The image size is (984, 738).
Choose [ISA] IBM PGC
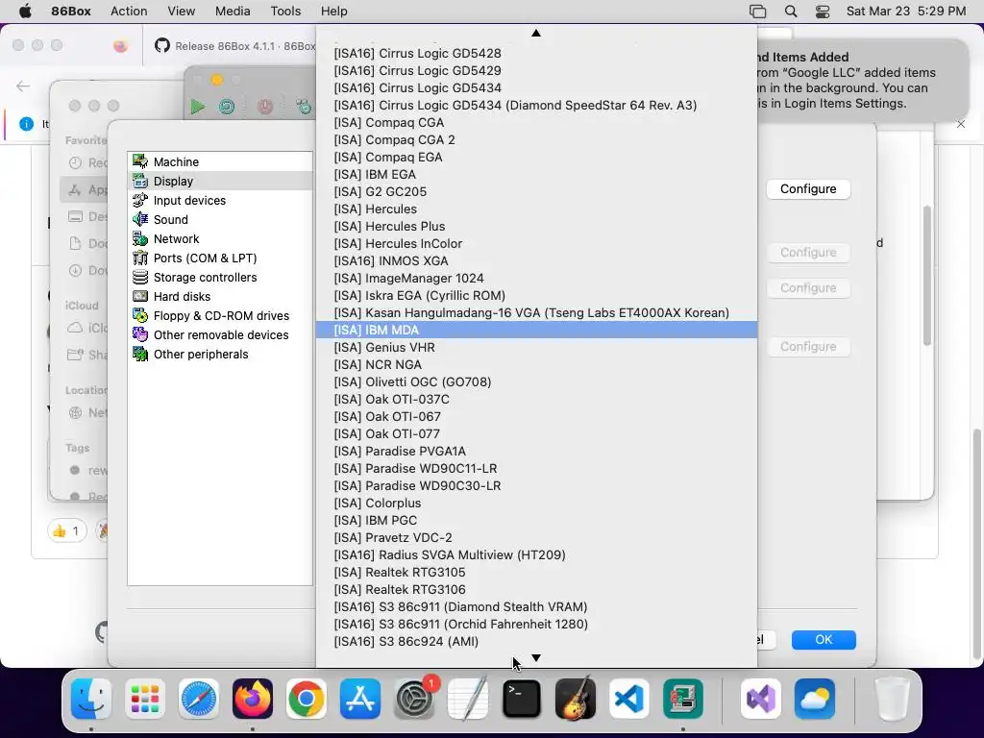pos(536,520)
